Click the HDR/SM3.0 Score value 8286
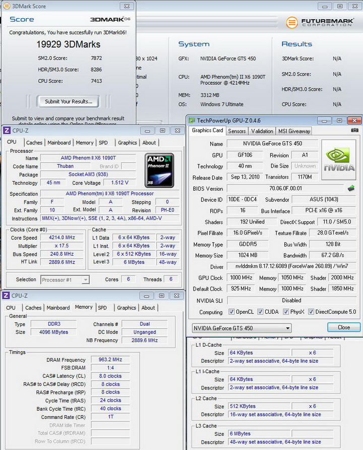The width and height of the screenshot is (363, 450). coord(96,70)
